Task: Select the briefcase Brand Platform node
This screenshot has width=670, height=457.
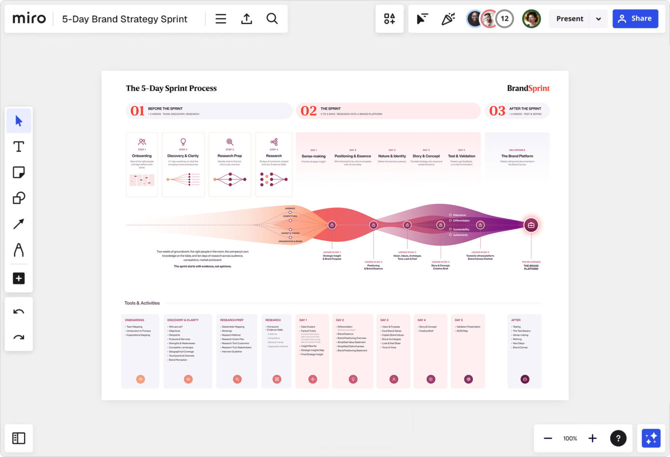Action: pos(531,225)
